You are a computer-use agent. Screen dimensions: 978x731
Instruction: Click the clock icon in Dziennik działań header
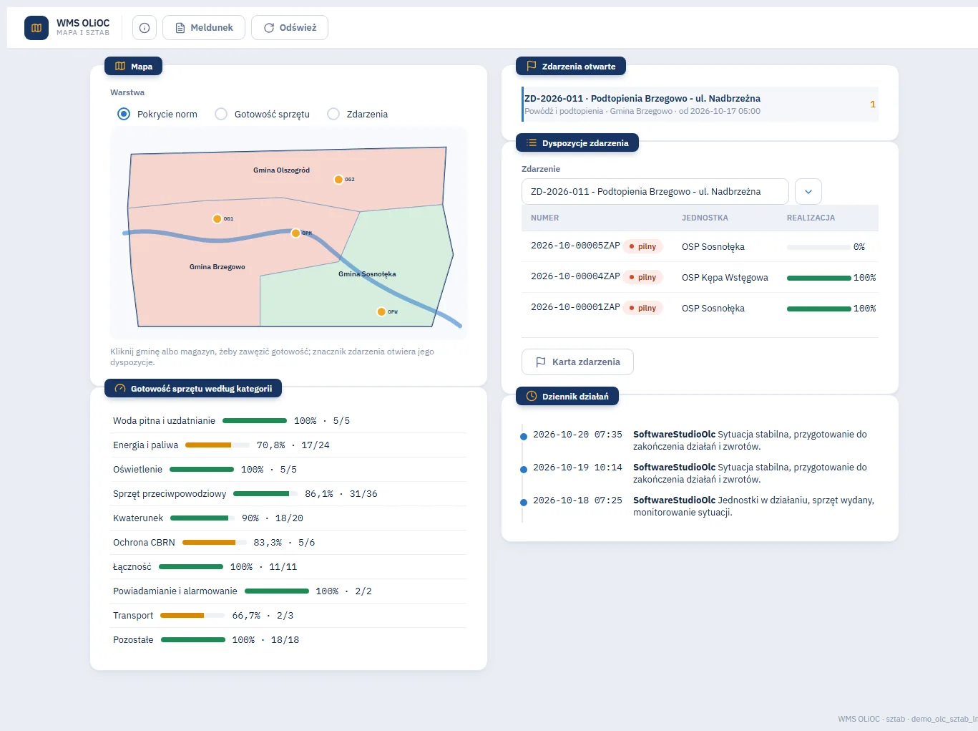click(x=532, y=396)
